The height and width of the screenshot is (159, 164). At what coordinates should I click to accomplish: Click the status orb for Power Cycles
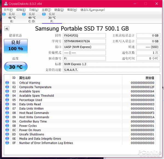pyautogui.click(x=7, y=126)
